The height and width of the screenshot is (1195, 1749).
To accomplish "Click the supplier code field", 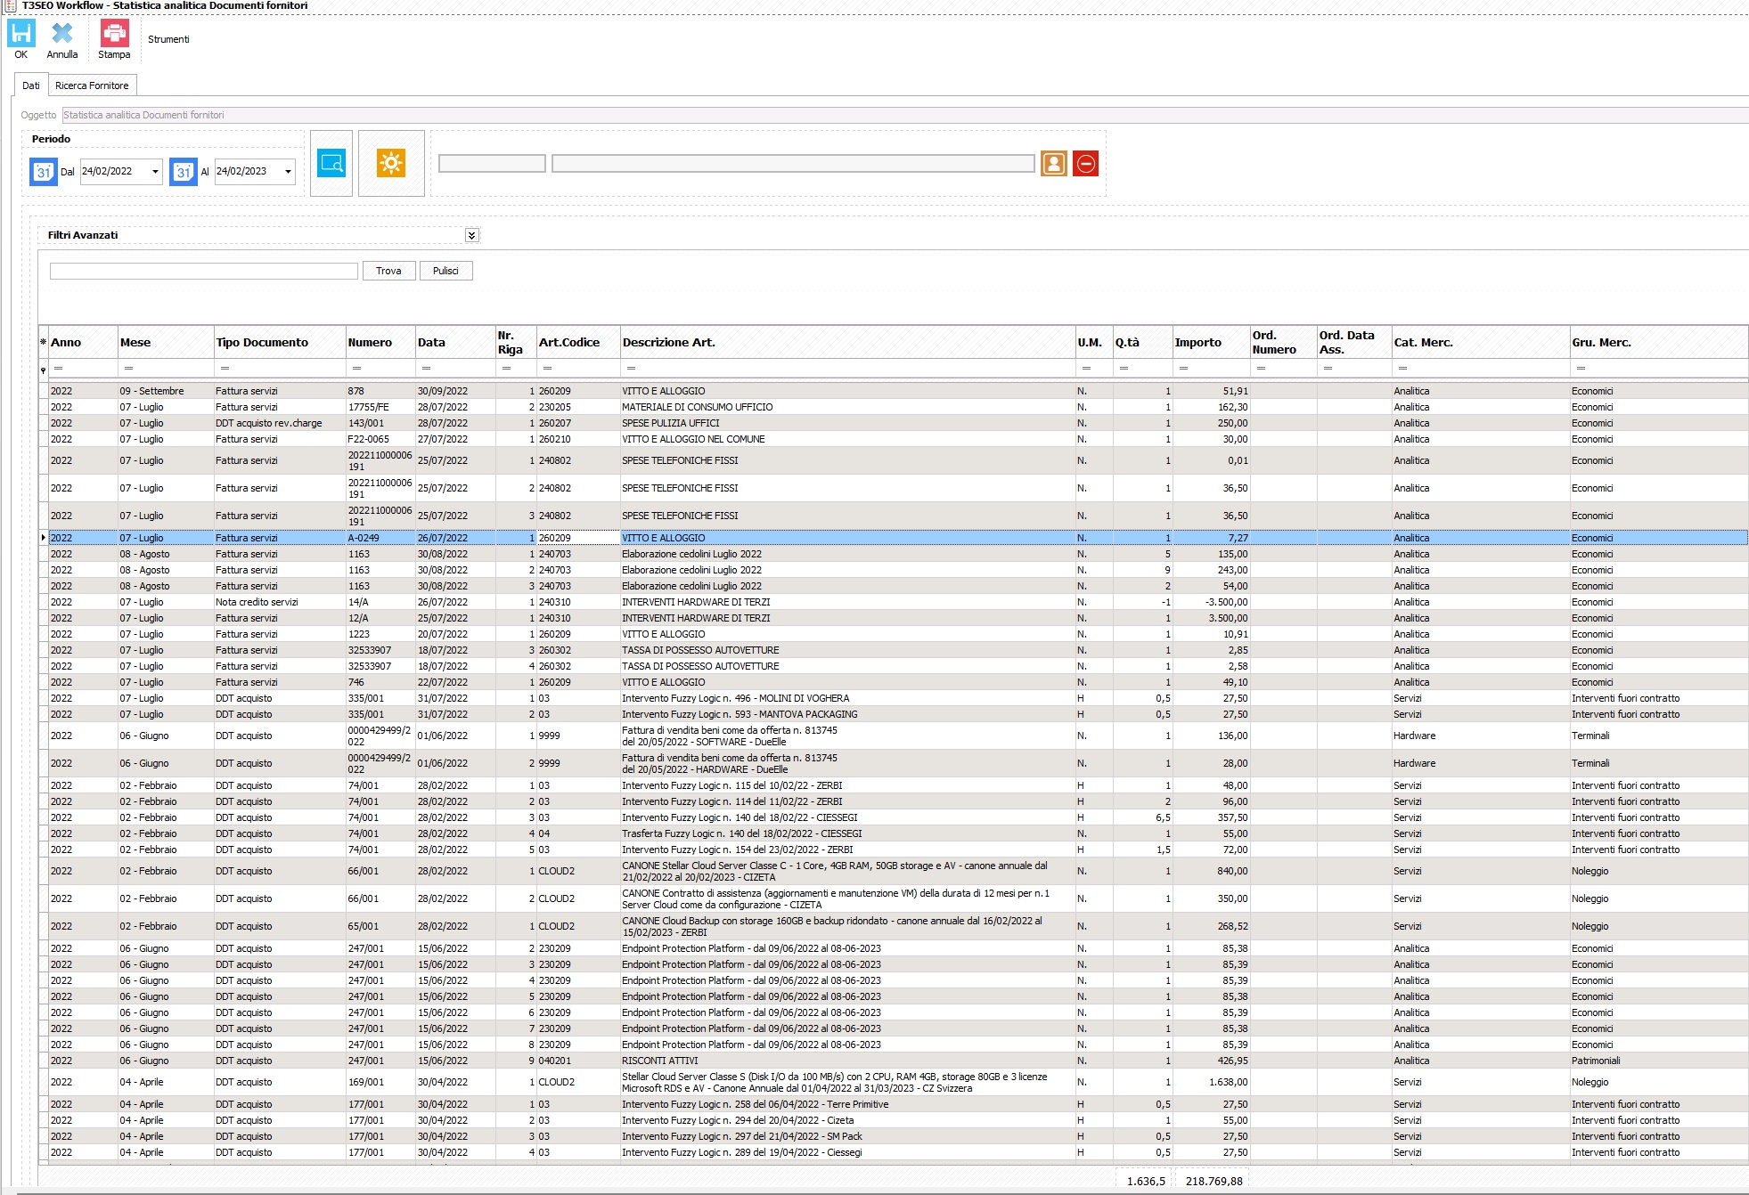I will point(492,163).
